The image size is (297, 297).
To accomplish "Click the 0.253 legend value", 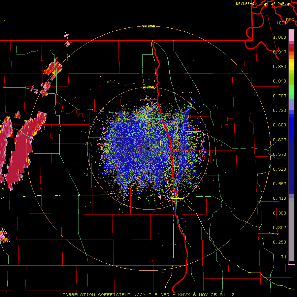I will coord(280,242).
